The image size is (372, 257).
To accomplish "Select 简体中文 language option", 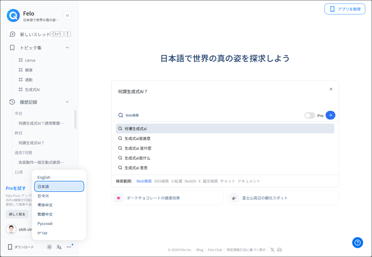I will point(59,205).
